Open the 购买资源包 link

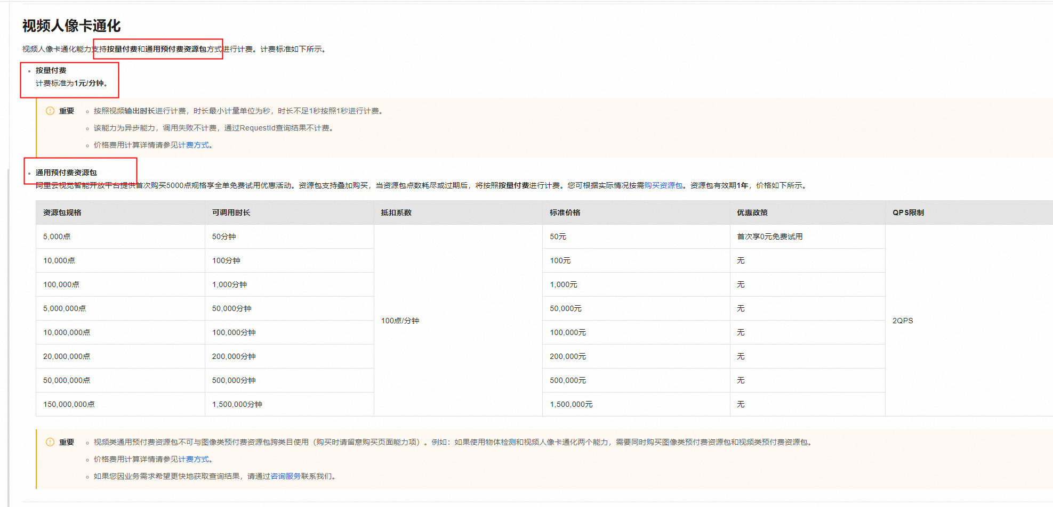pos(663,185)
